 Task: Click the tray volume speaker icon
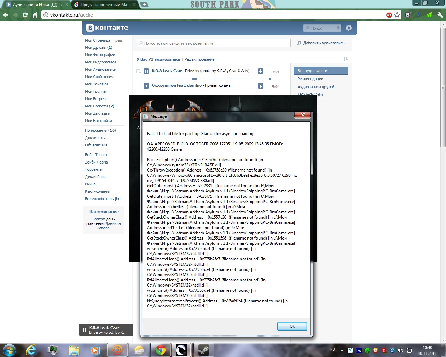click(400, 350)
